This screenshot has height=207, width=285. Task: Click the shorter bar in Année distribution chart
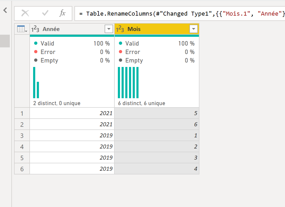pos(38,90)
